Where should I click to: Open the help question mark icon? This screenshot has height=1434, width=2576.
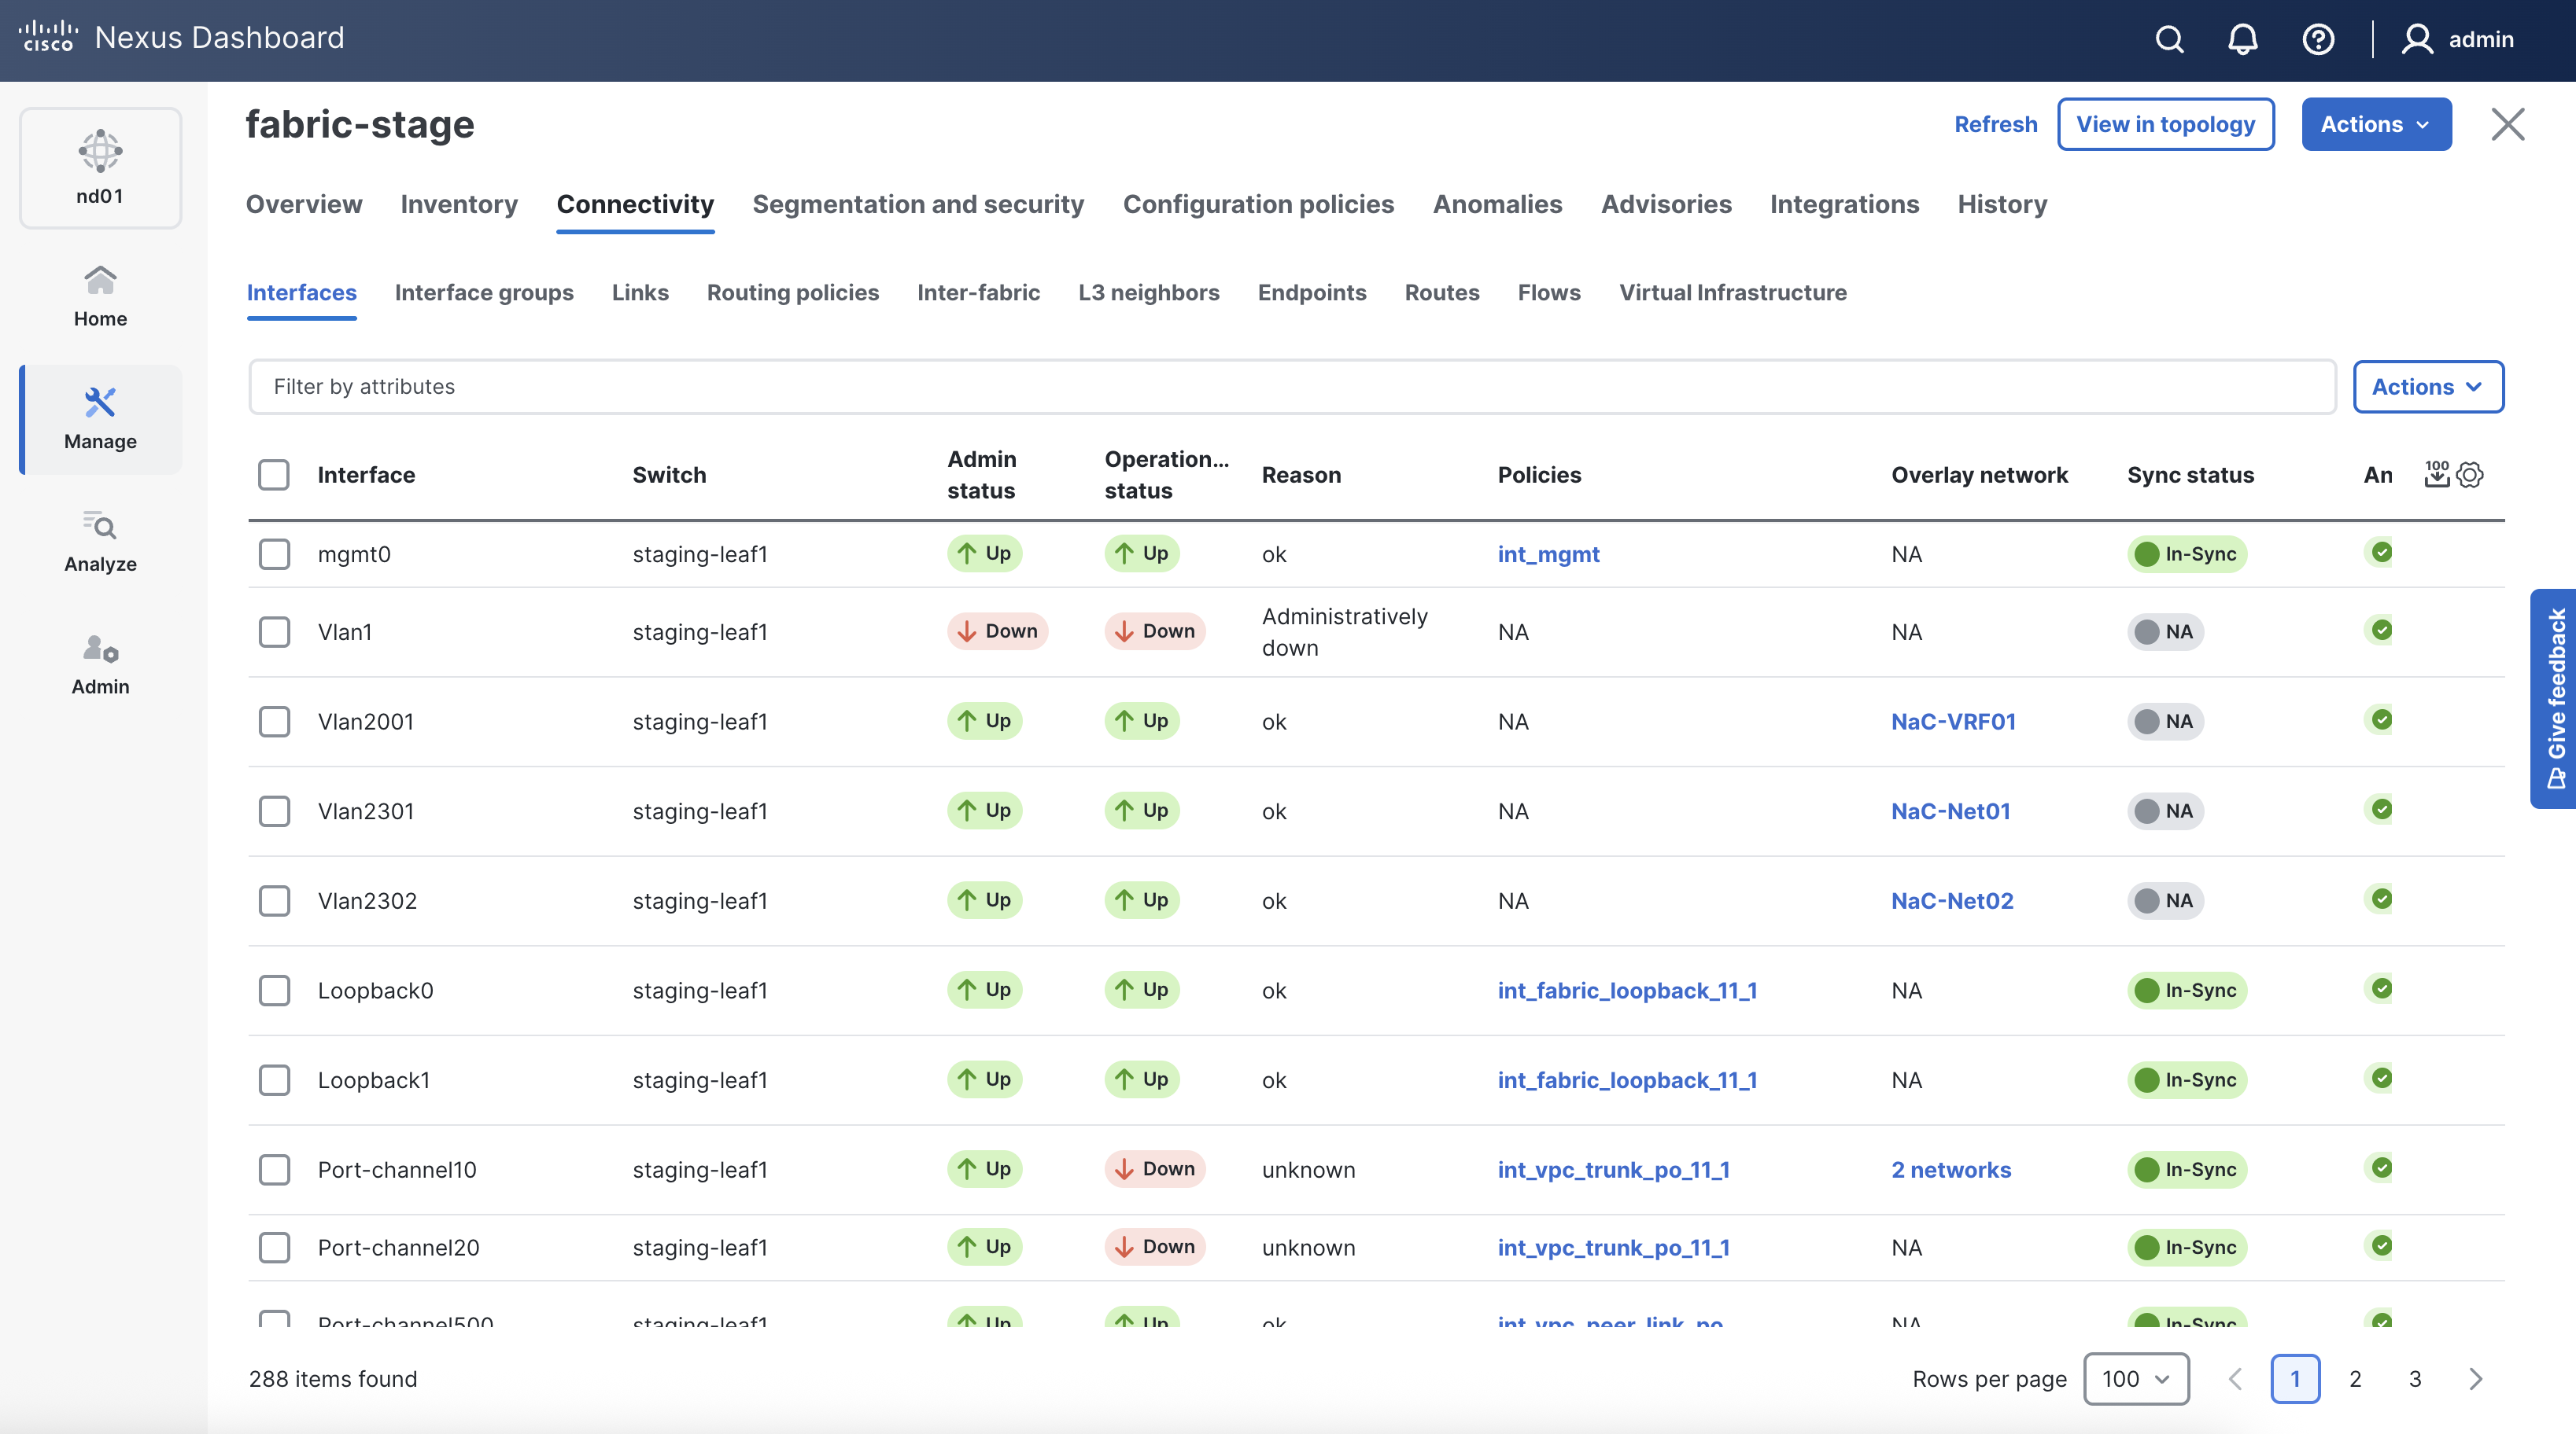(x=2318, y=39)
